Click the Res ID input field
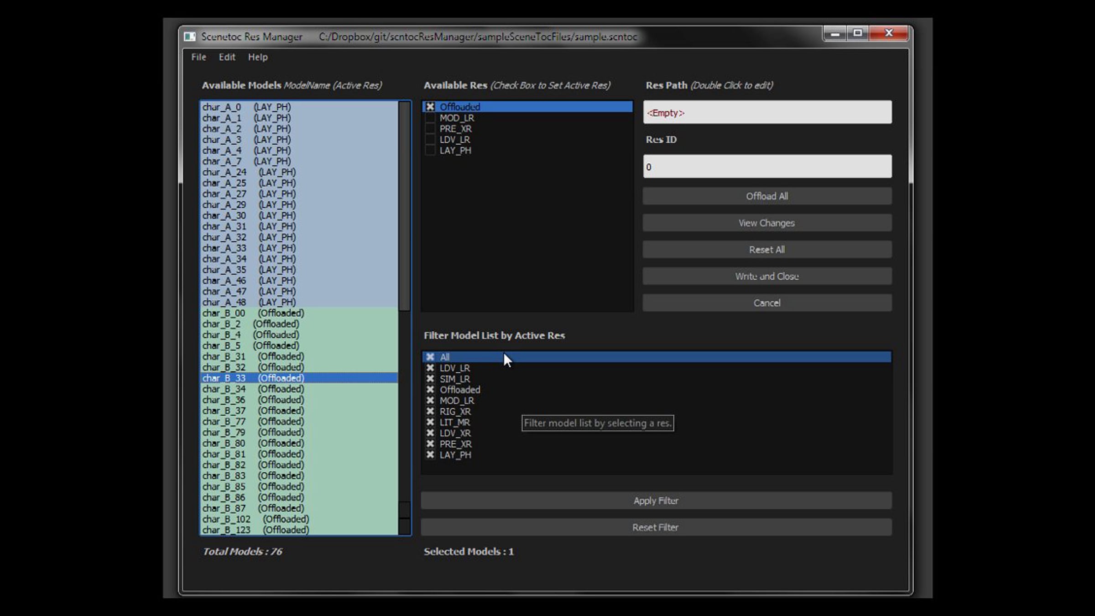Image resolution: width=1095 pixels, height=616 pixels. coord(767,167)
